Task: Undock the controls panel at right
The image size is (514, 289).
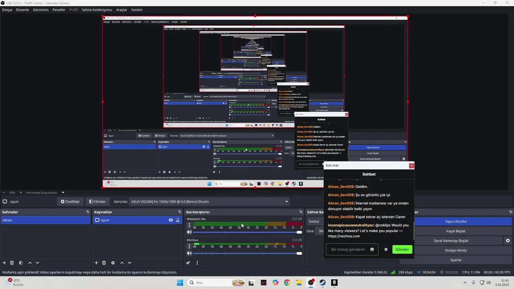Action: 511,212
